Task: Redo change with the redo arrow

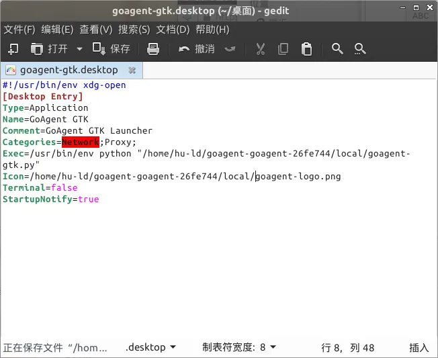Action: [230, 49]
